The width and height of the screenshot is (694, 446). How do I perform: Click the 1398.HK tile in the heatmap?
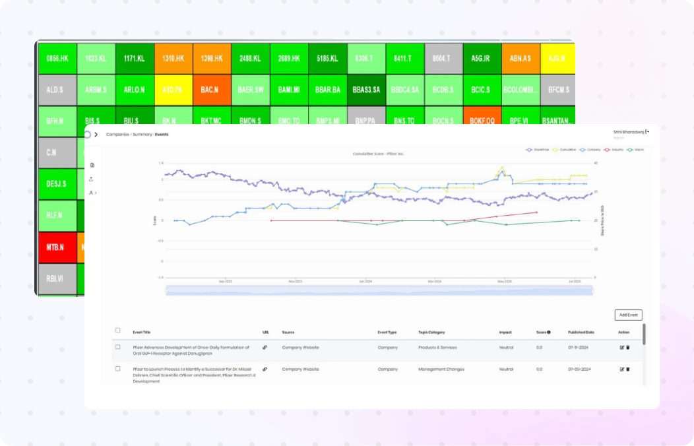click(212, 59)
